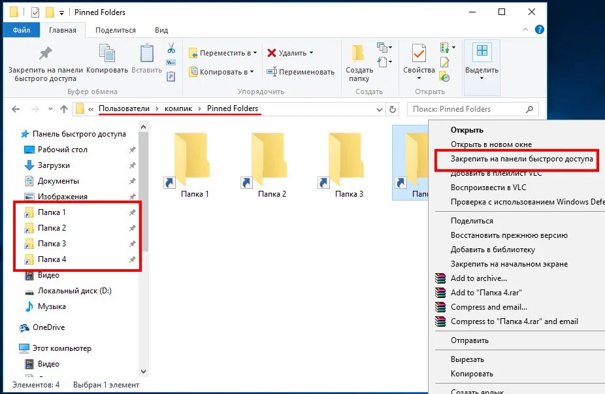This screenshot has width=605, height=394.
Task: Click the scissors cut icon
Action: (x=171, y=48)
